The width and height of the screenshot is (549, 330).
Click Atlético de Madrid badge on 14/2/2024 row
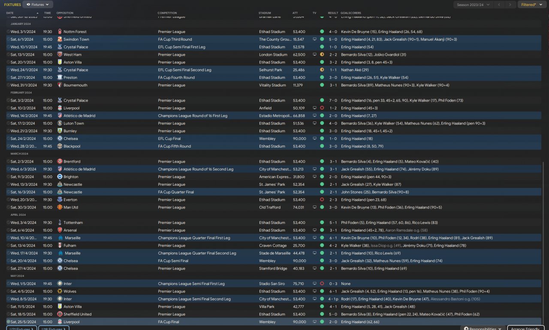coord(60,116)
